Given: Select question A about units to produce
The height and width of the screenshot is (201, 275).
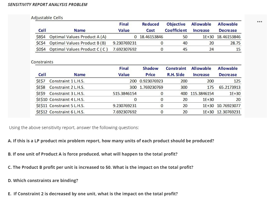Looking at the screenshot, I should coord(111,141).
